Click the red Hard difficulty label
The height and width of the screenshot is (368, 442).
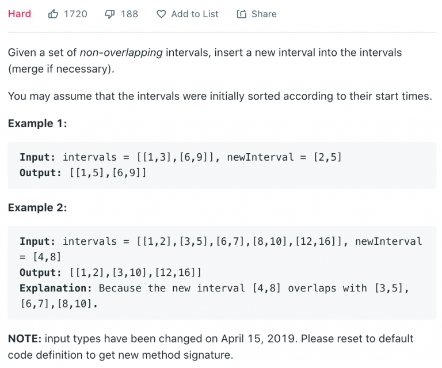20,14
